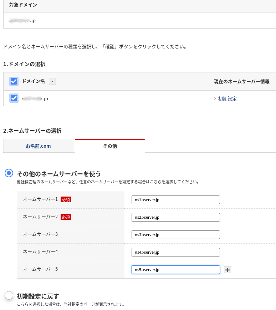
Task: Select the その他のネームサーバーを使う radio button
Action: click(9, 173)
